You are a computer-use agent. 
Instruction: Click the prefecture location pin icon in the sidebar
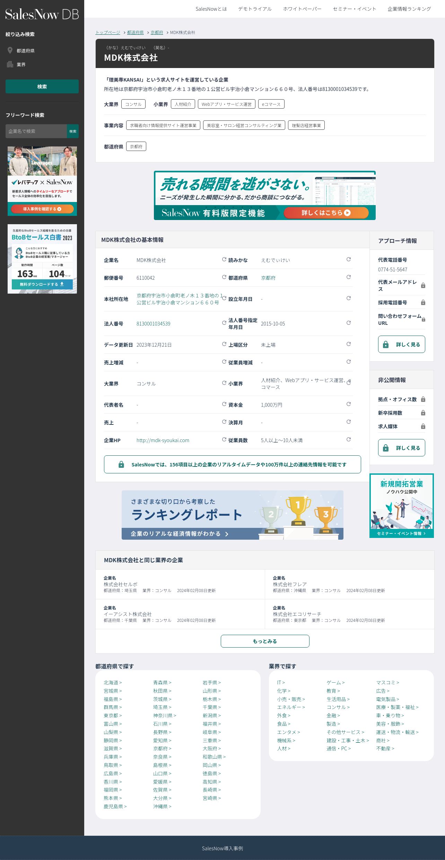10,51
